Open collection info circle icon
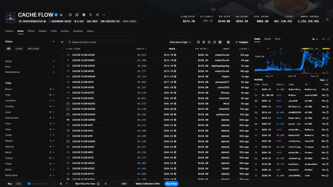333x187 pixels. [x=70, y=15]
